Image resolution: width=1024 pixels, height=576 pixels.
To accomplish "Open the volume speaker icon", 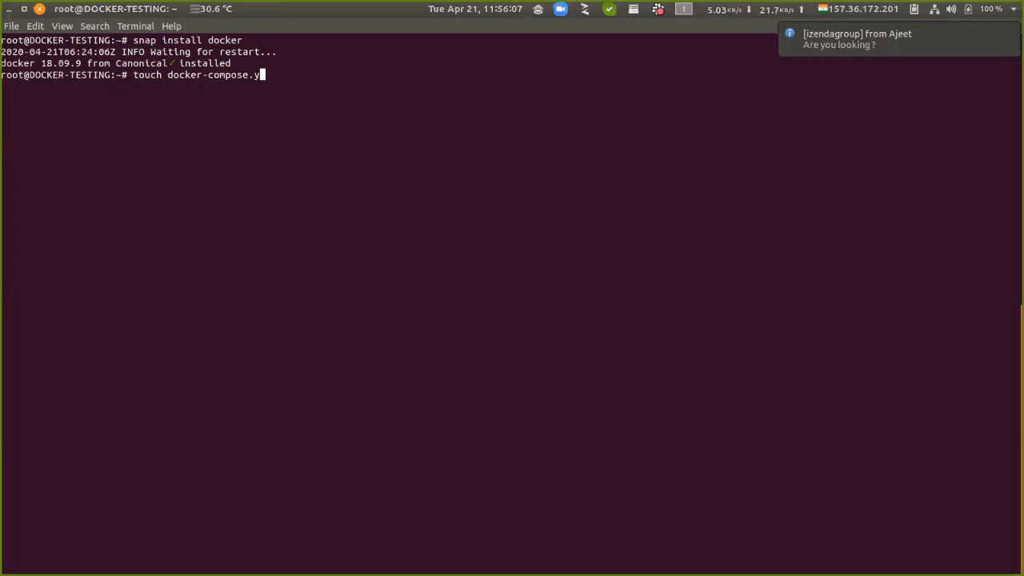I will (951, 9).
